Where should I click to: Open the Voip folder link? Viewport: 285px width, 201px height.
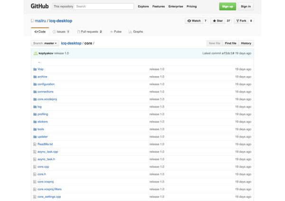pyautogui.click(x=40, y=69)
